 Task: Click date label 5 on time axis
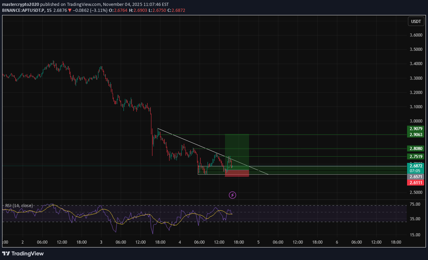[258, 242]
